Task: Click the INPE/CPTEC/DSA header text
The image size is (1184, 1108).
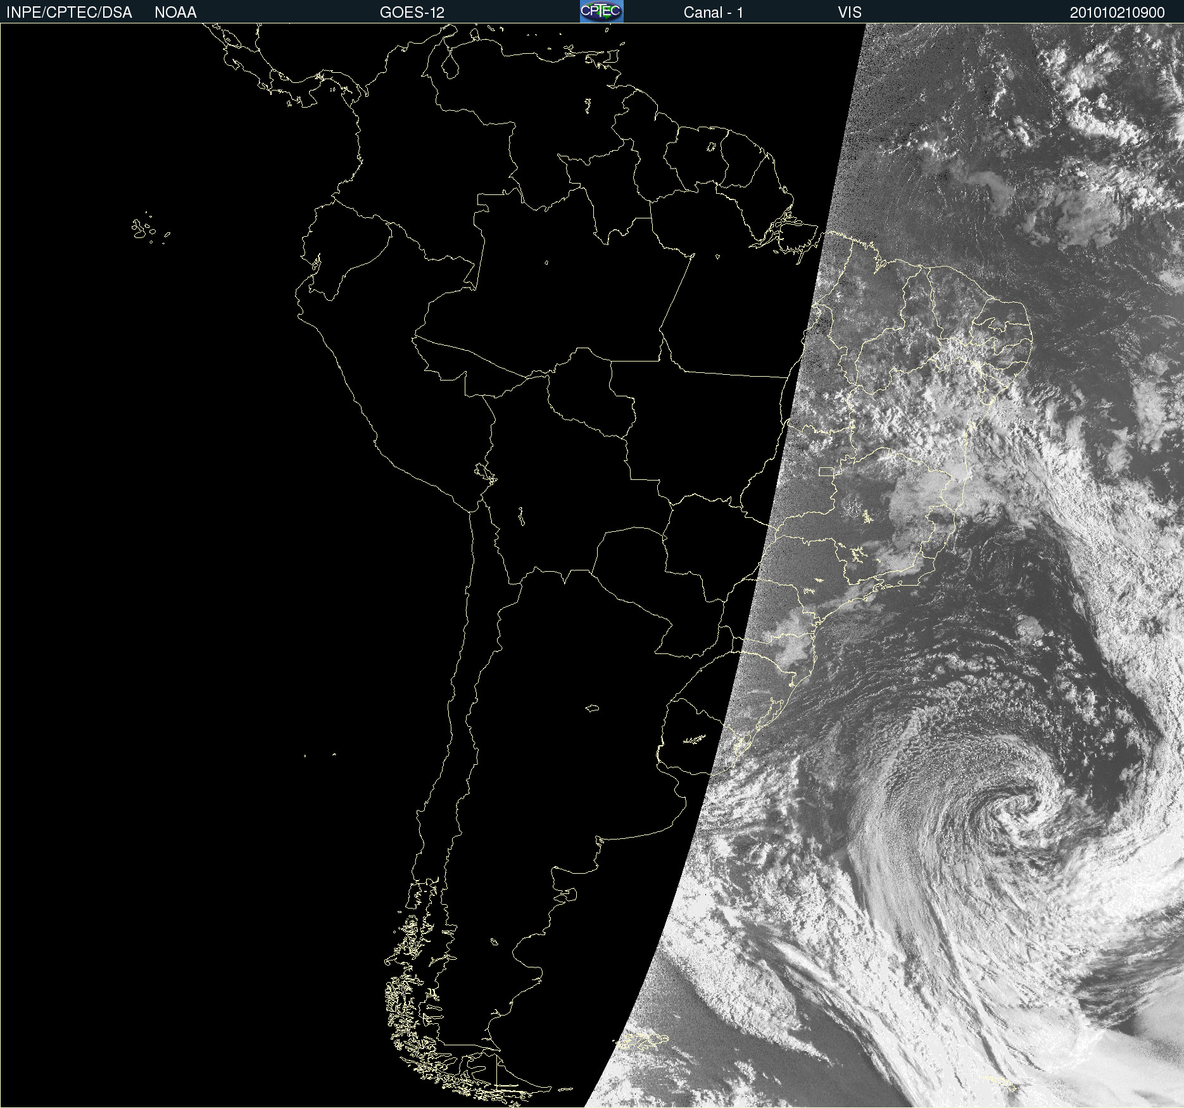Action: (69, 12)
